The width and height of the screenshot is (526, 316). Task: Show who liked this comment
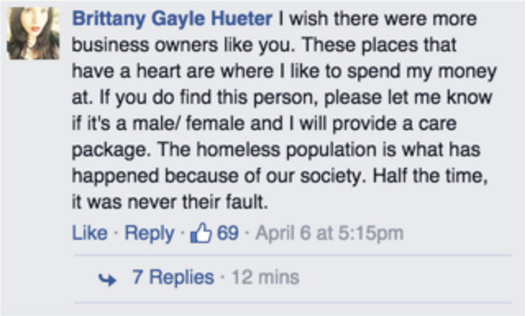pyautogui.click(x=227, y=233)
